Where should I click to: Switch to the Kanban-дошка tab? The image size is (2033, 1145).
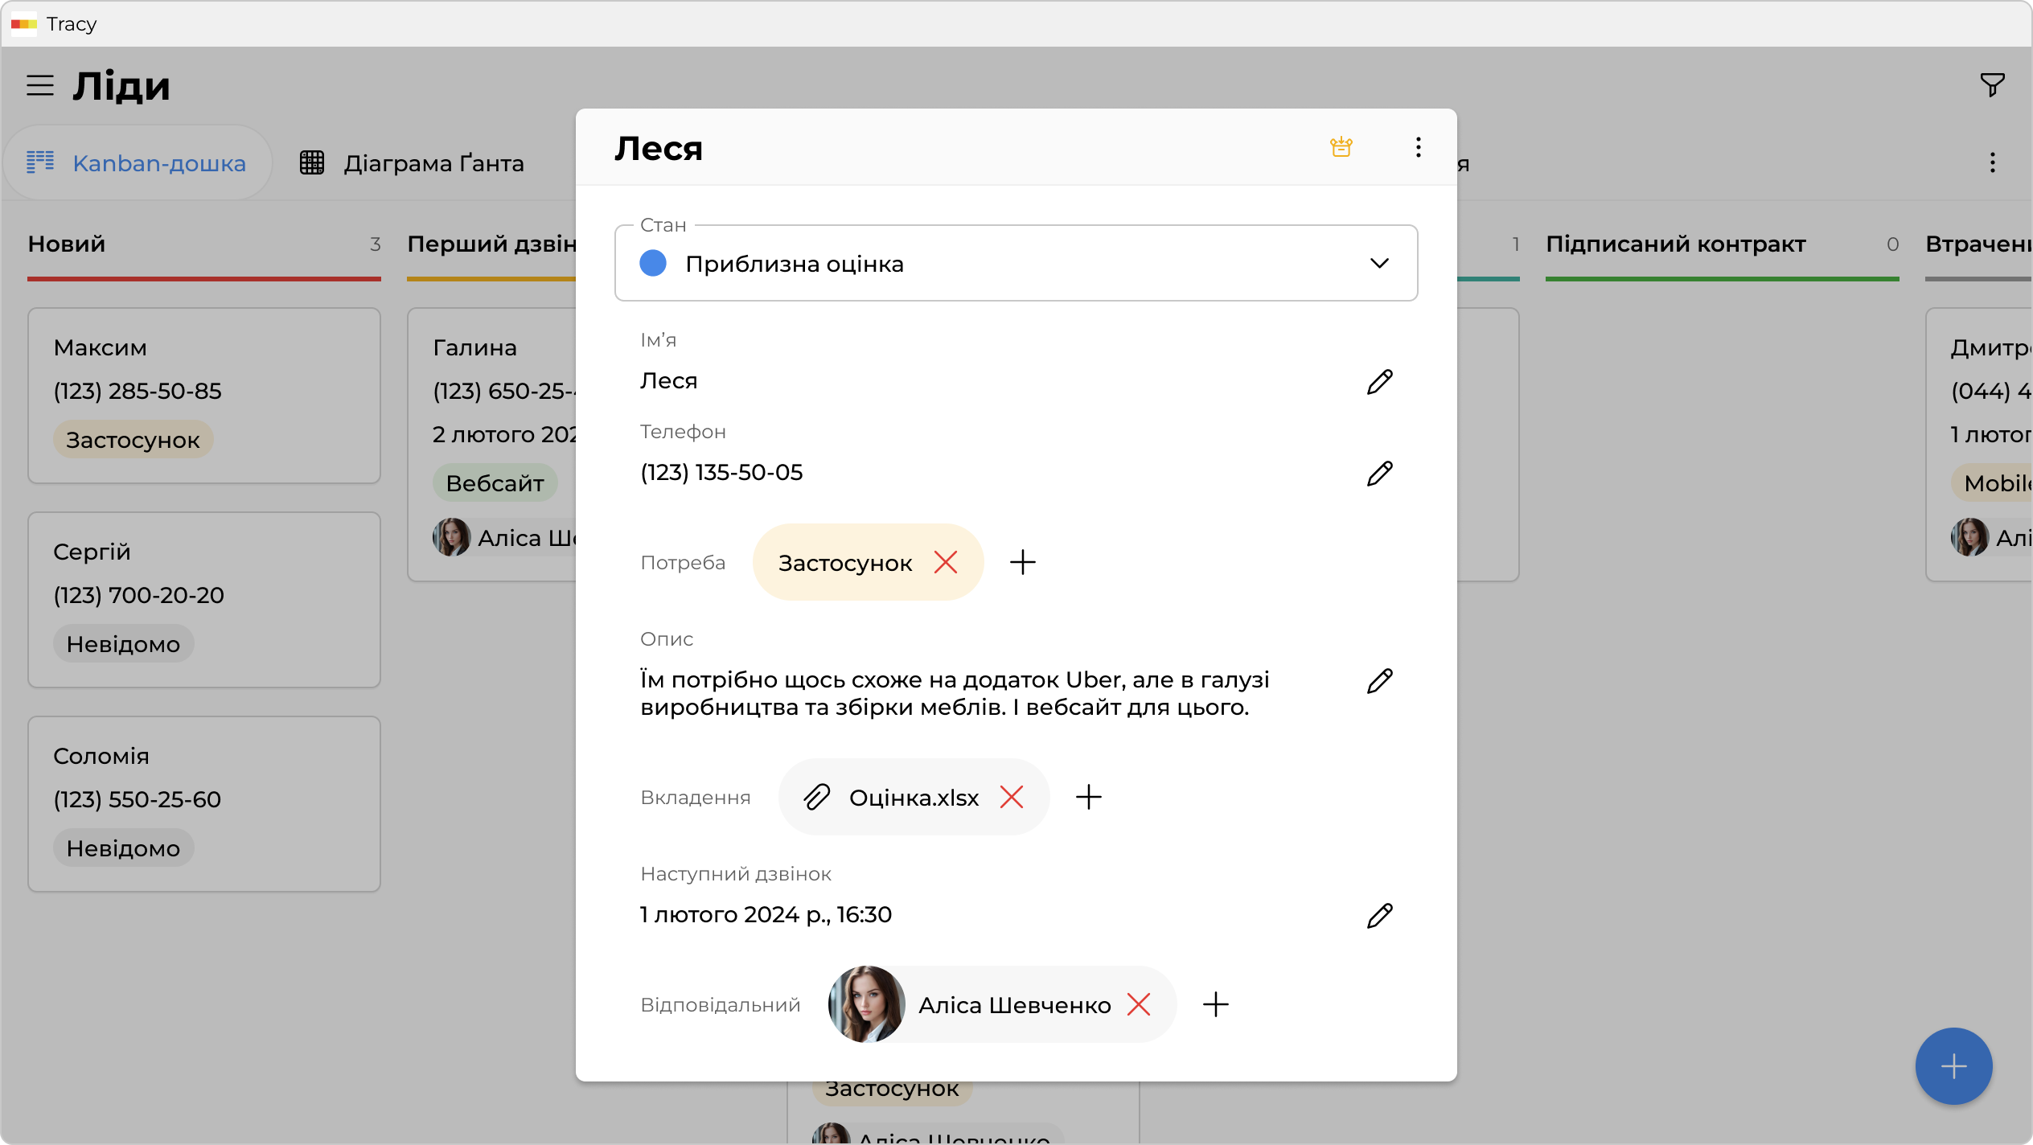click(x=137, y=163)
